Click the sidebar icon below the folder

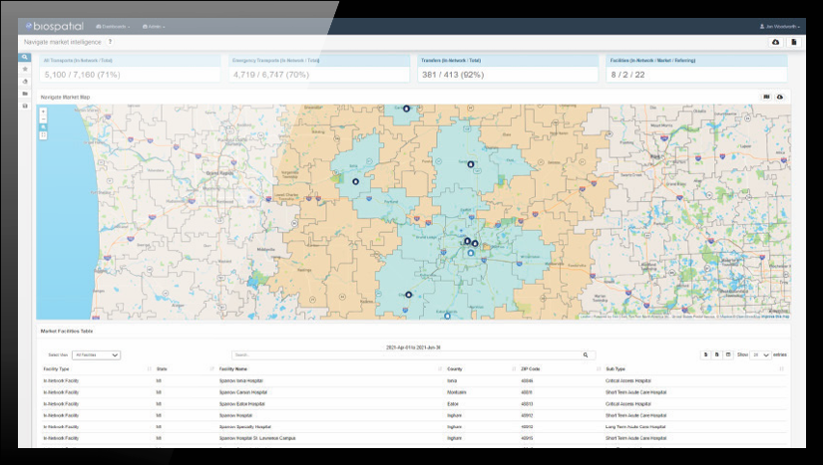coord(25,106)
